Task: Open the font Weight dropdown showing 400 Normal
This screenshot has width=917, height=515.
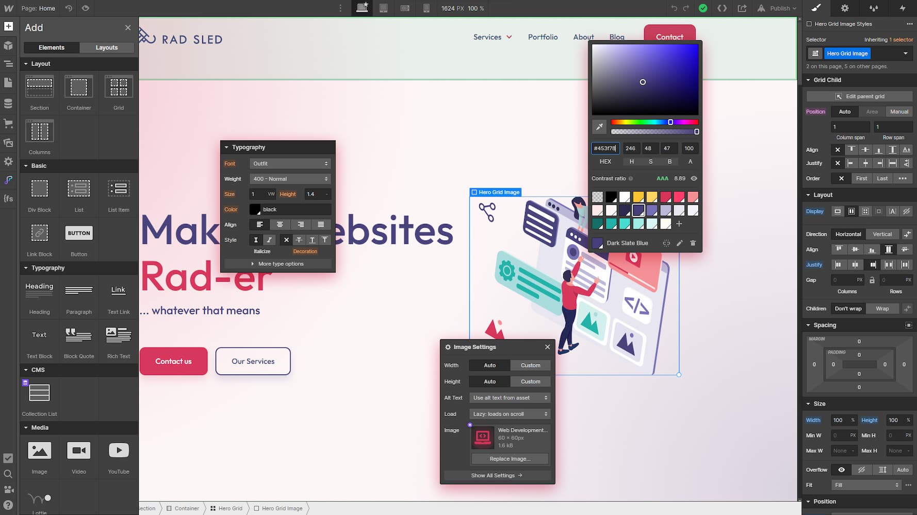Action: pos(290,179)
